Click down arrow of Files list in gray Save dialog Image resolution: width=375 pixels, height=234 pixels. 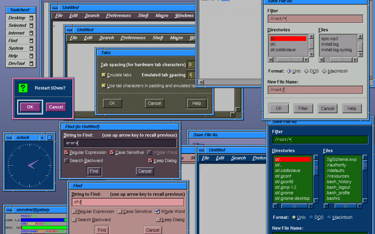pos(360,54)
